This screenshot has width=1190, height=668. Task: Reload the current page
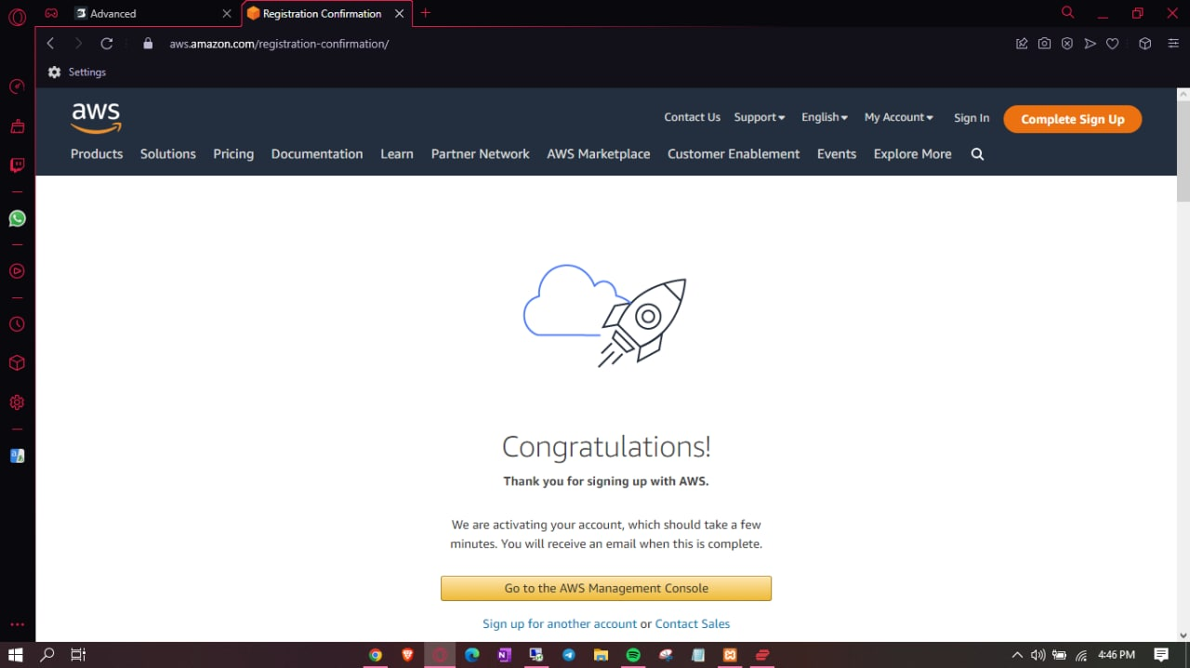point(107,44)
